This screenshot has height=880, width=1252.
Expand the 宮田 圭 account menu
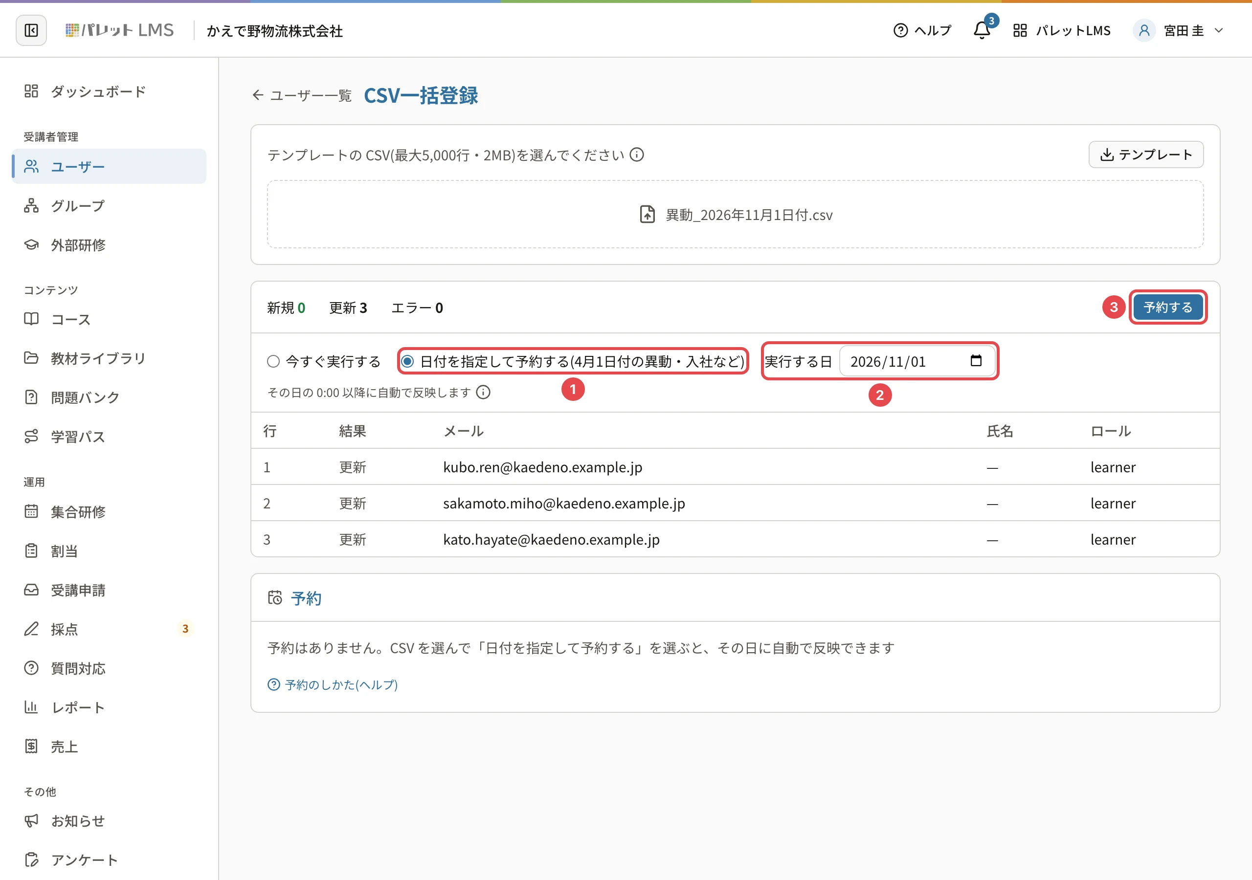point(1179,30)
